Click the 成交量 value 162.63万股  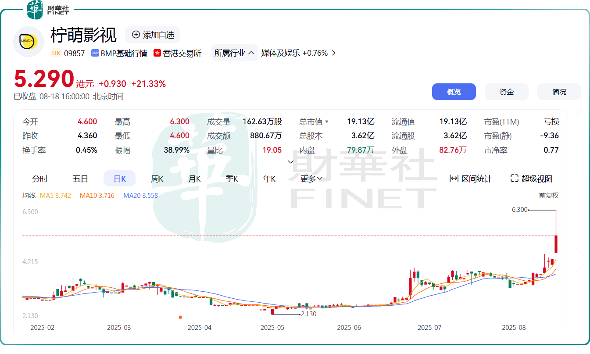pos(262,122)
